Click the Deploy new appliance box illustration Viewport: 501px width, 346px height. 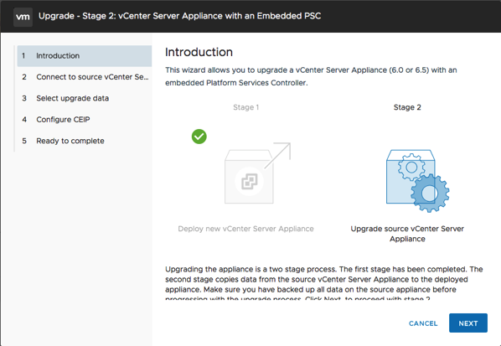pyautogui.click(x=257, y=173)
